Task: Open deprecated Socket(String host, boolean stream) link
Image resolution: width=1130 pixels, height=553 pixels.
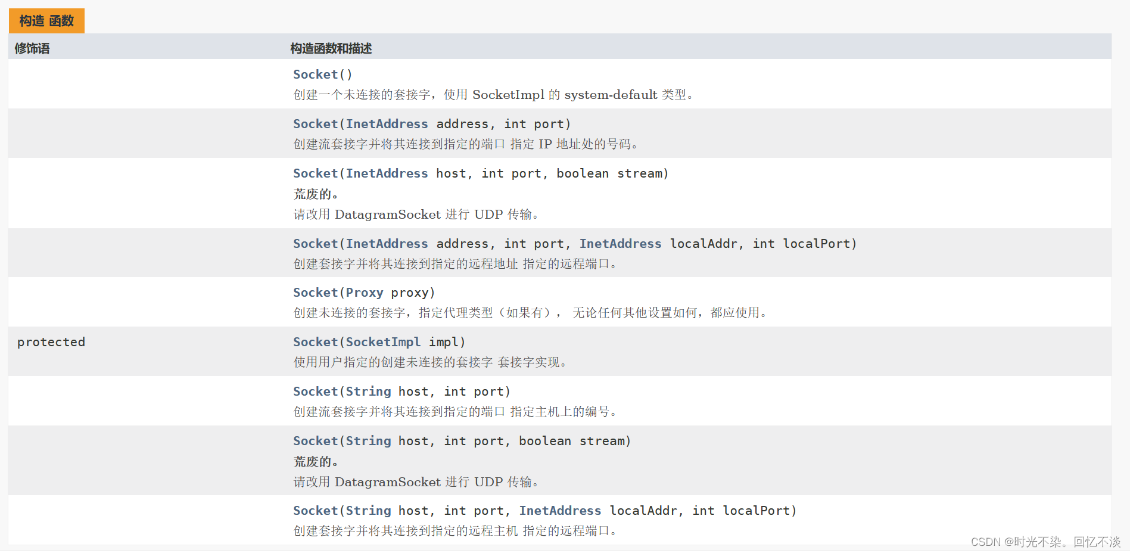Action: (316, 441)
